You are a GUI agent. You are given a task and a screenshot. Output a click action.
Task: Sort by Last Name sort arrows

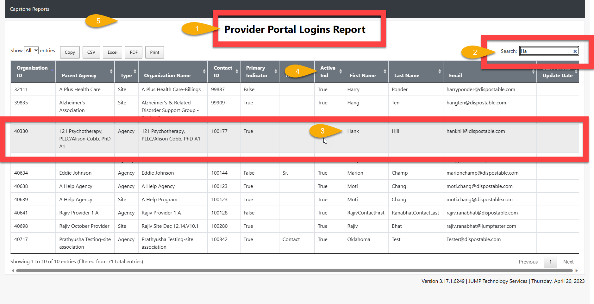click(440, 71)
